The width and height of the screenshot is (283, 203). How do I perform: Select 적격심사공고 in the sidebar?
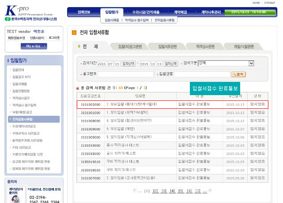21,98
